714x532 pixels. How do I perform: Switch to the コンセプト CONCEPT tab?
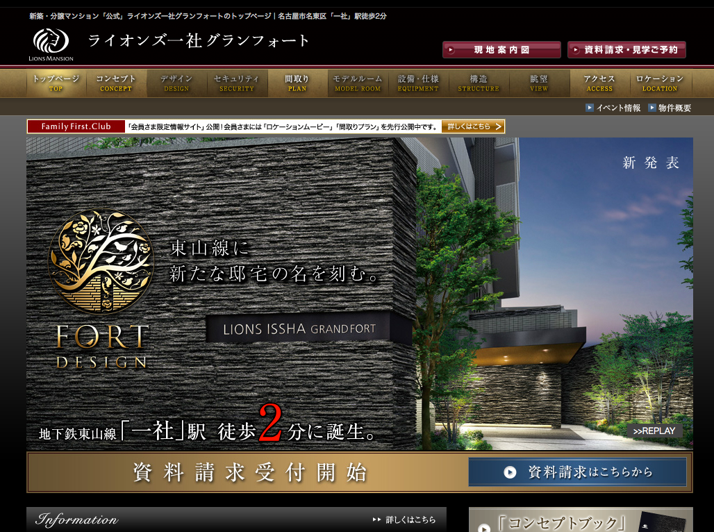pos(116,83)
